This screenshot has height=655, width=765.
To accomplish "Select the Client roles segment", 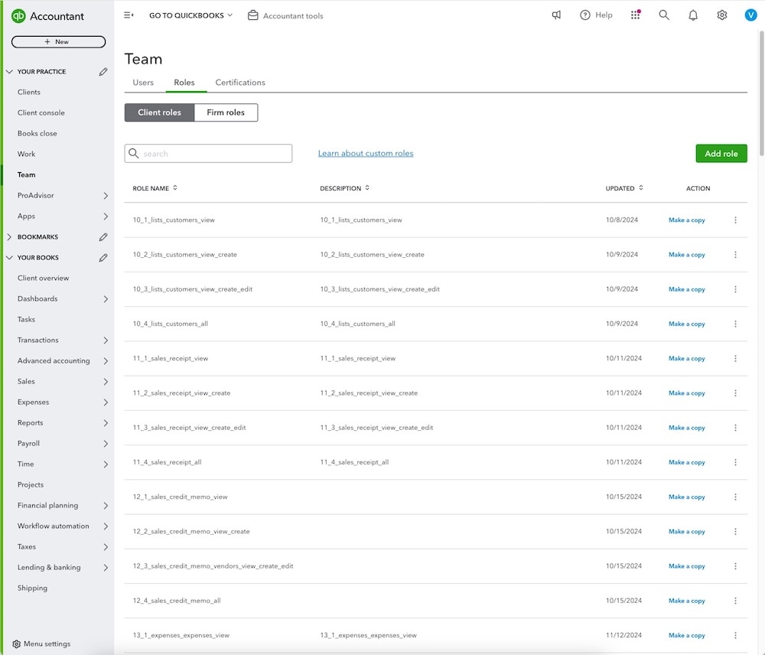I will point(158,112).
